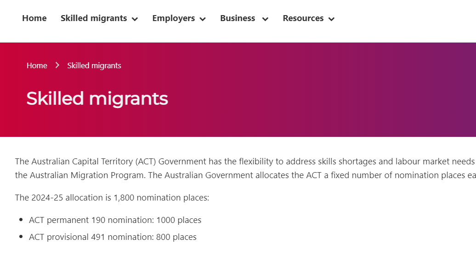Expand the chevron next to Resources

pyautogui.click(x=332, y=19)
